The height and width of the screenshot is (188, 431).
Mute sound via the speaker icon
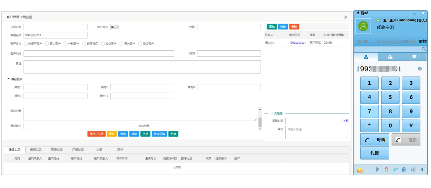(x=422, y=170)
